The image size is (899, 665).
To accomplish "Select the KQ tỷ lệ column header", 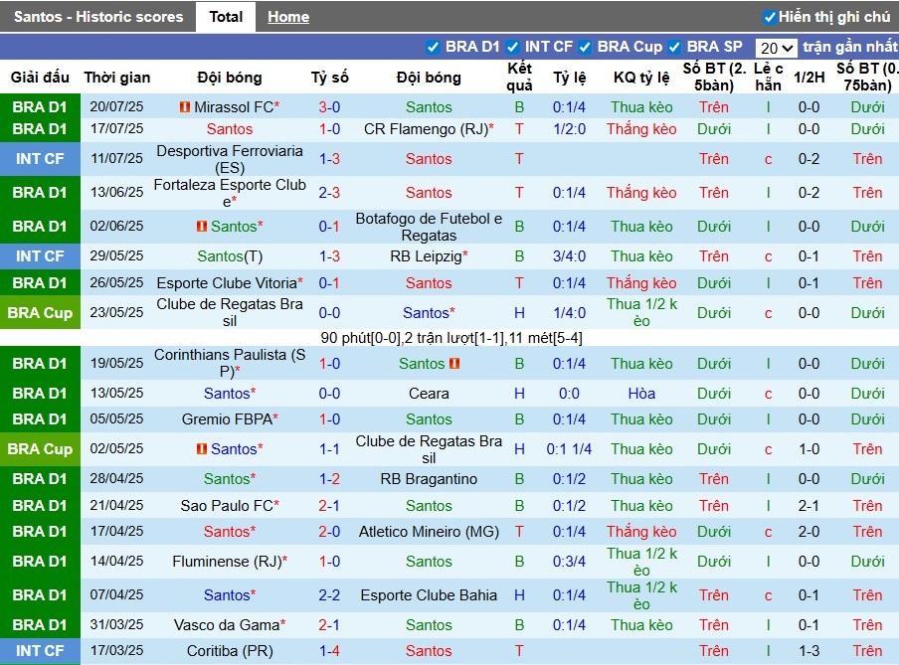I will click(x=641, y=78).
